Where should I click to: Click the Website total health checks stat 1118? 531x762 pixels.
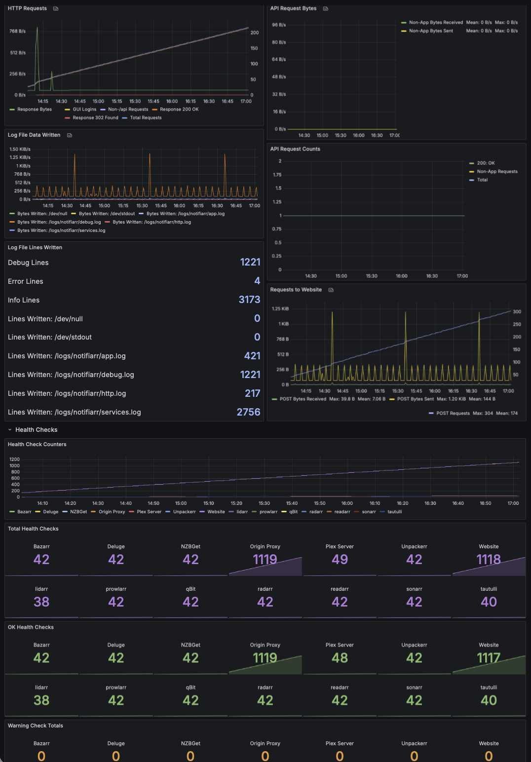(489, 560)
